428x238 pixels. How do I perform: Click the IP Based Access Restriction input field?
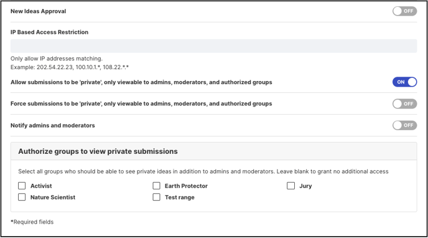214,46
